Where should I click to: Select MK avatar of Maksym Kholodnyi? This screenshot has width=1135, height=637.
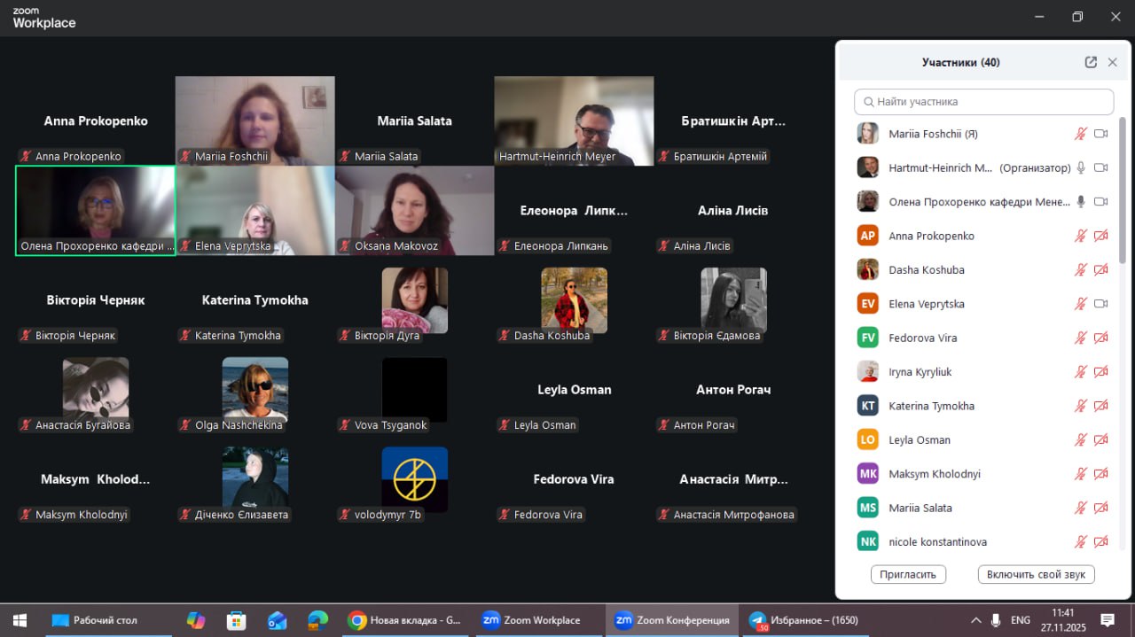[868, 474]
